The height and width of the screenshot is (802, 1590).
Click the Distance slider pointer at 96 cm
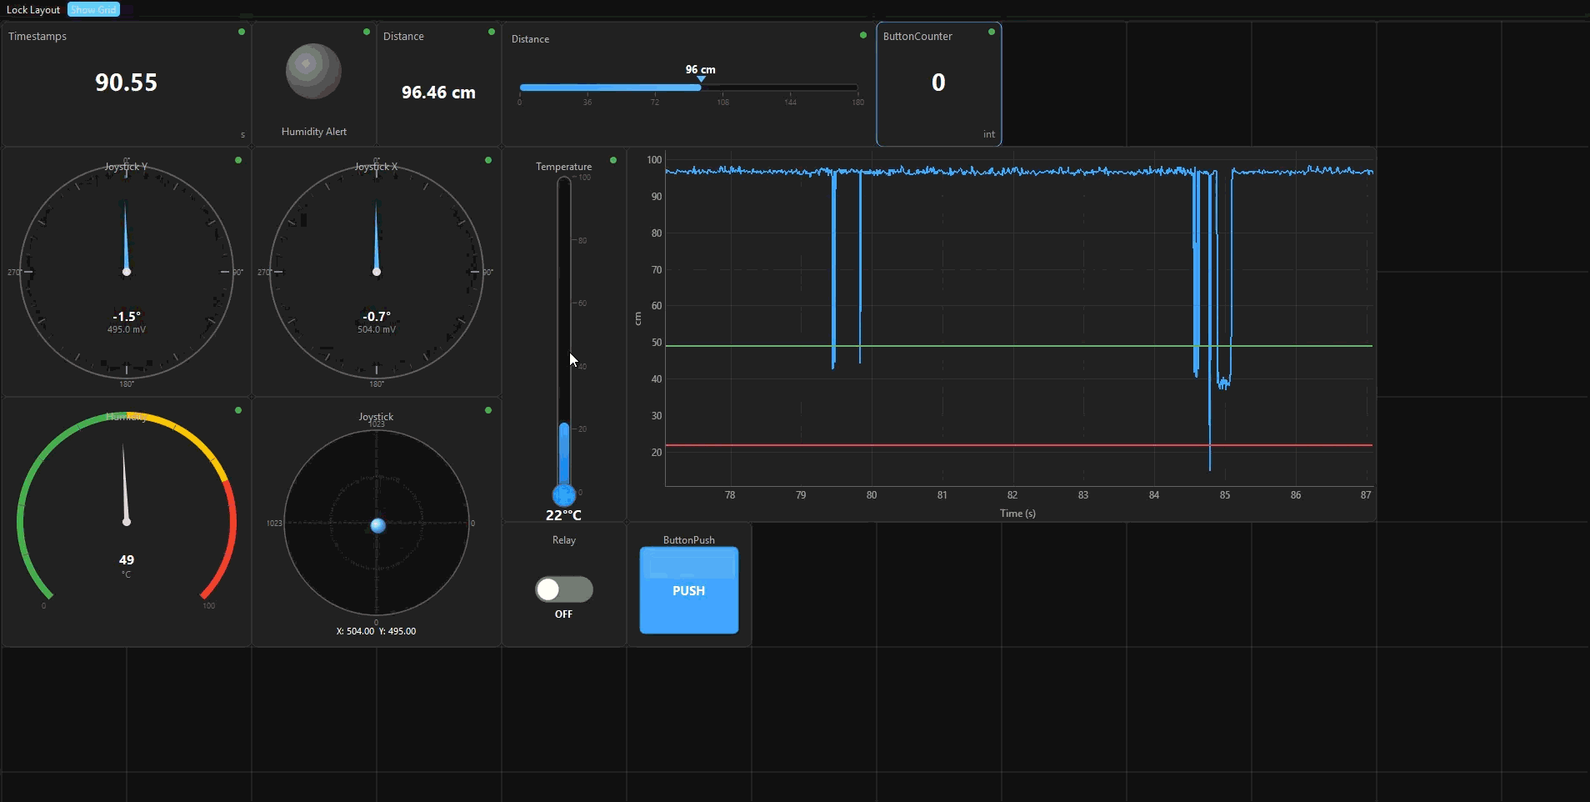pyautogui.click(x=701, y=78)
